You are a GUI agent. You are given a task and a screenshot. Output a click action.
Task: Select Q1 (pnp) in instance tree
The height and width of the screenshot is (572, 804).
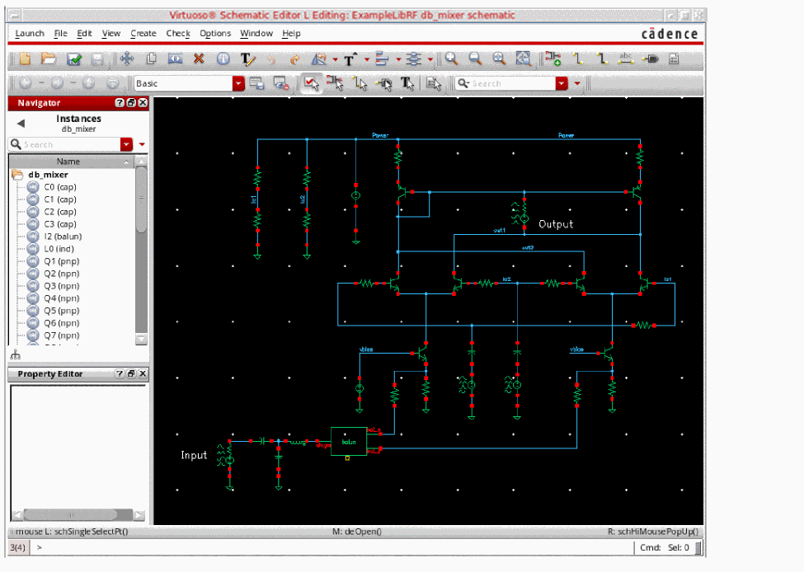point(60,261)
